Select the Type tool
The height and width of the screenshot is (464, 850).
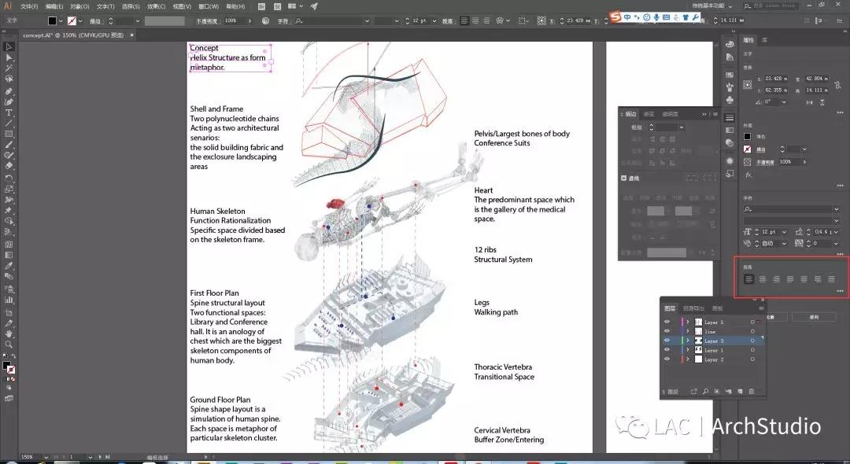click(9, 112)
